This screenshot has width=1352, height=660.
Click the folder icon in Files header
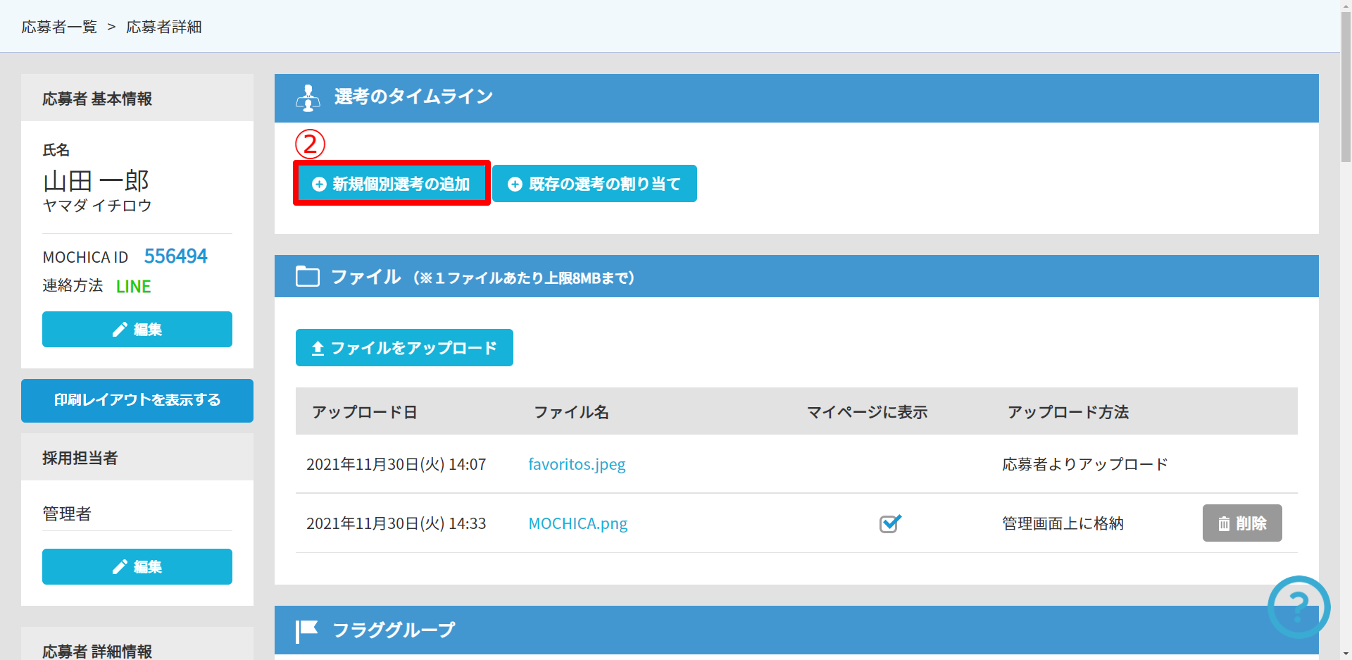pyautogui.click(x=308, y=276)
